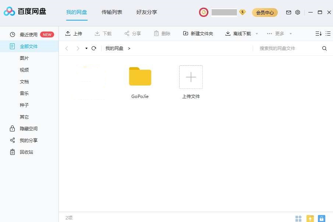Click the blue lock status icon
Screen dimensions: 333x222
point(322,218)
